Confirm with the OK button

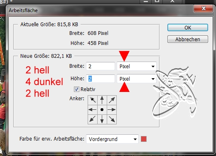tap(188, 27)
